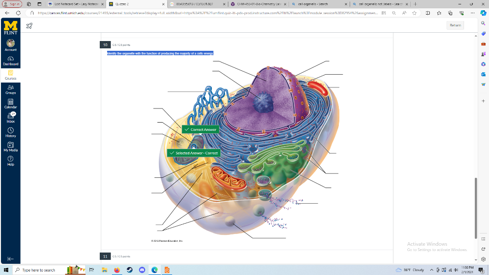Screen dimensions: 489x275
Task: Click the Return button
Action: coord(455,25)
